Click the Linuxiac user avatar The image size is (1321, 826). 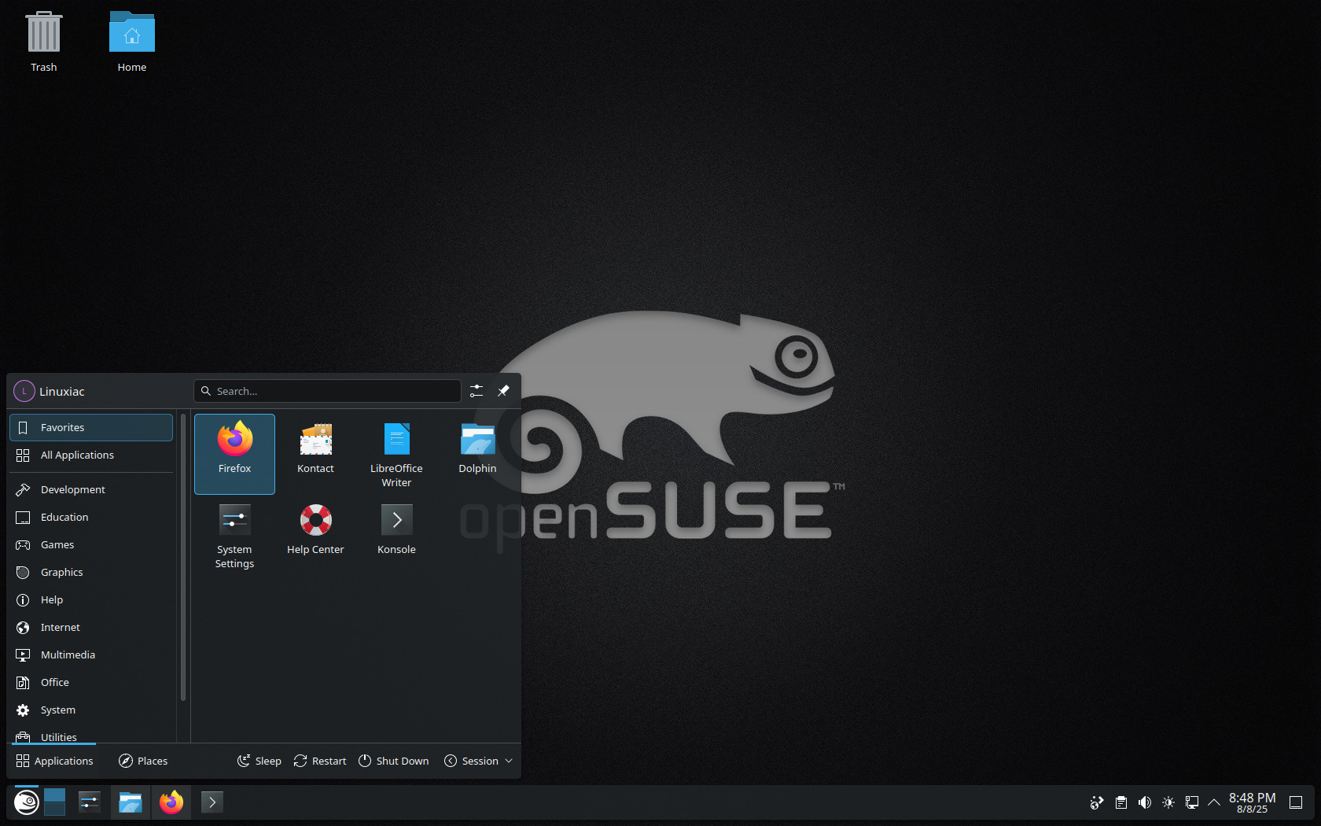24,391
